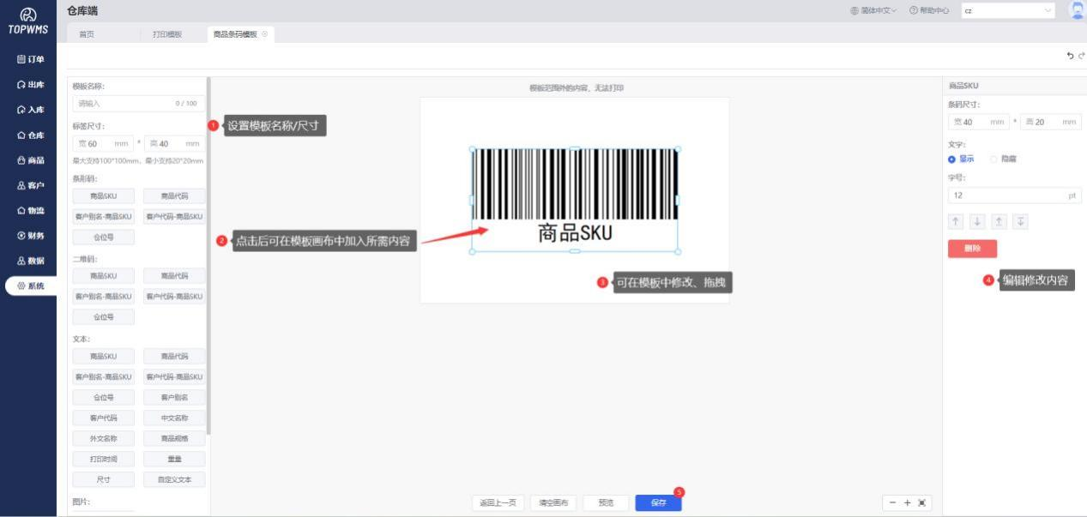Click the undo arrow icon
Viewport: 1087px width, 517px height.
(1070, 56)
